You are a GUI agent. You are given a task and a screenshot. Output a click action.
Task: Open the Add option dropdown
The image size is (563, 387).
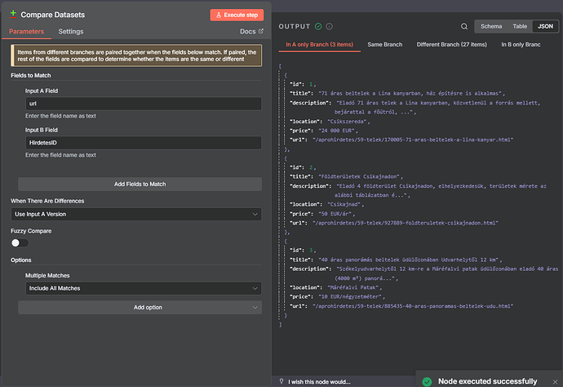140,307
